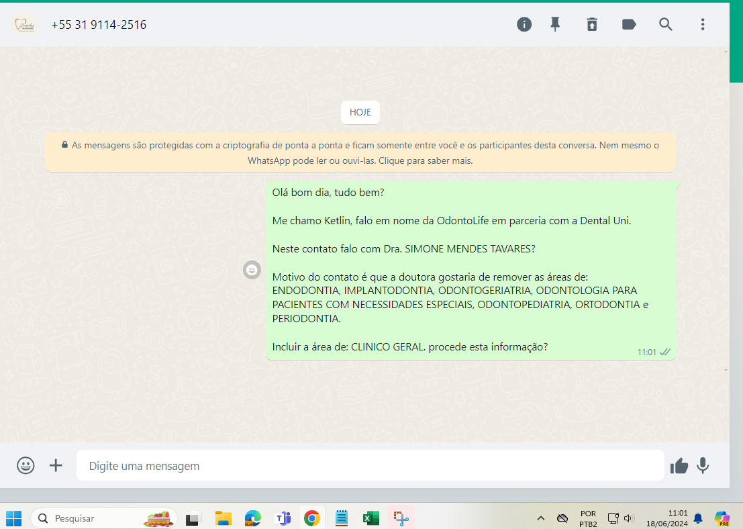The height and width of the screenshot is (529, 743).
Task: Open Copilot preview icon in the tray
Action: point(722,518)
